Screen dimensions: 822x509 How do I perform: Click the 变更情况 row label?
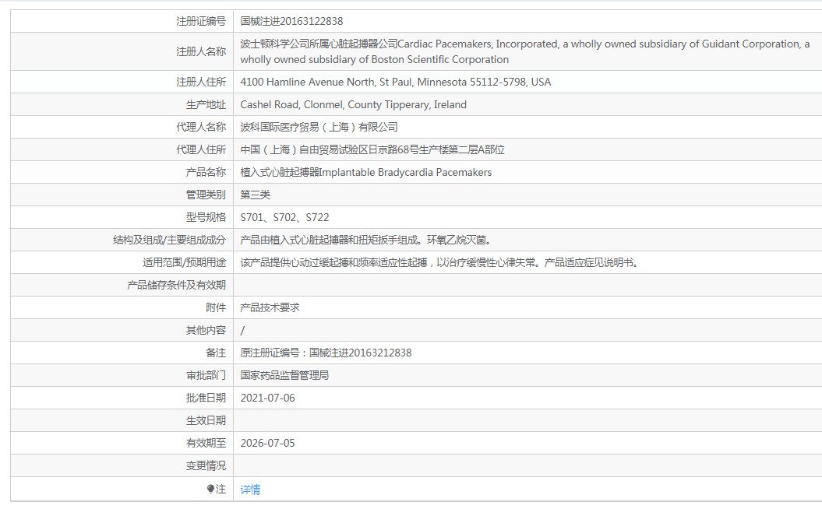pos(206,465)
